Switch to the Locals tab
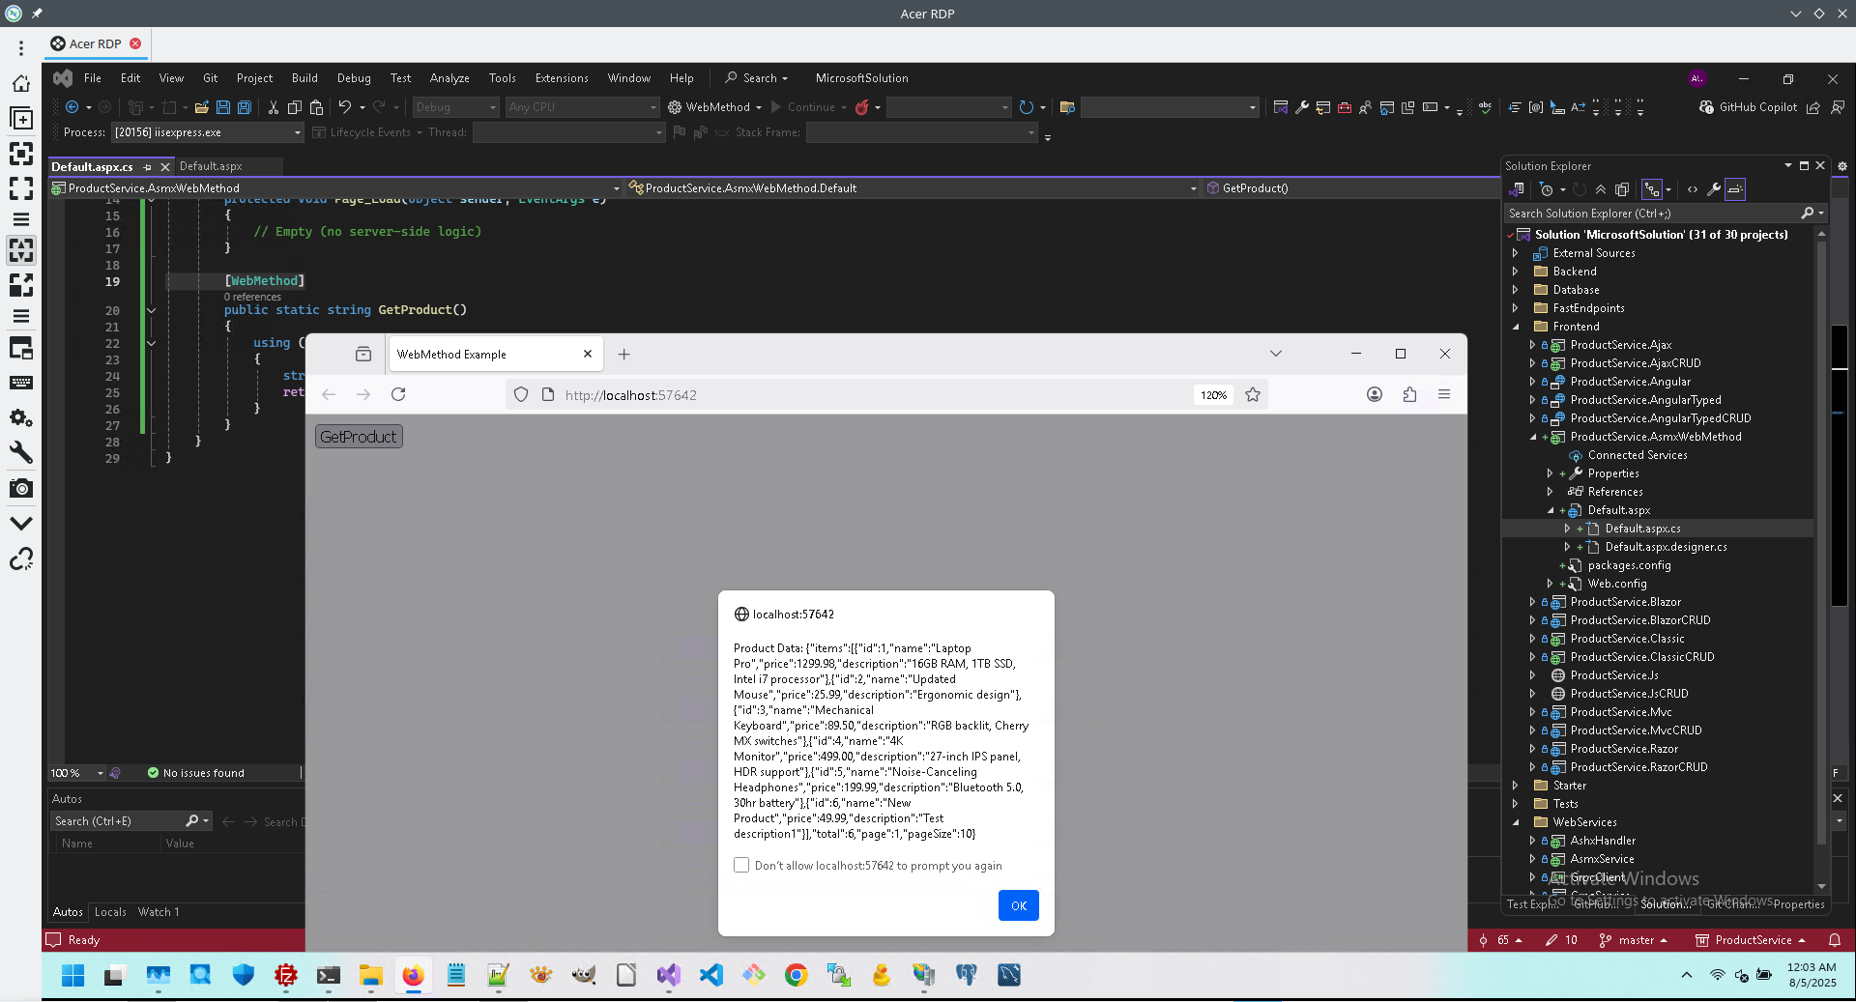The width and height of the screenshot is (1856, 1002). [110, 912]
